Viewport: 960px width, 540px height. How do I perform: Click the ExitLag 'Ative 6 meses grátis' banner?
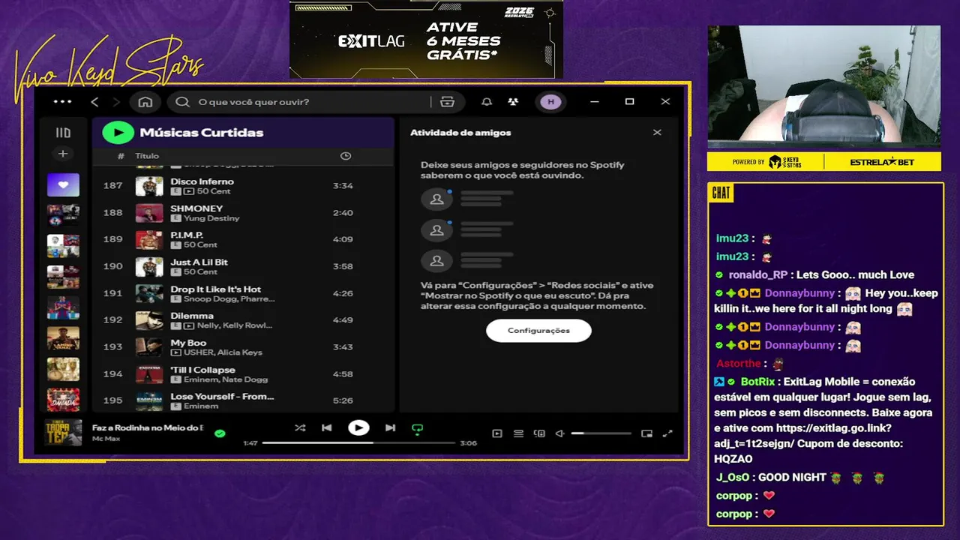pos(426,39)
